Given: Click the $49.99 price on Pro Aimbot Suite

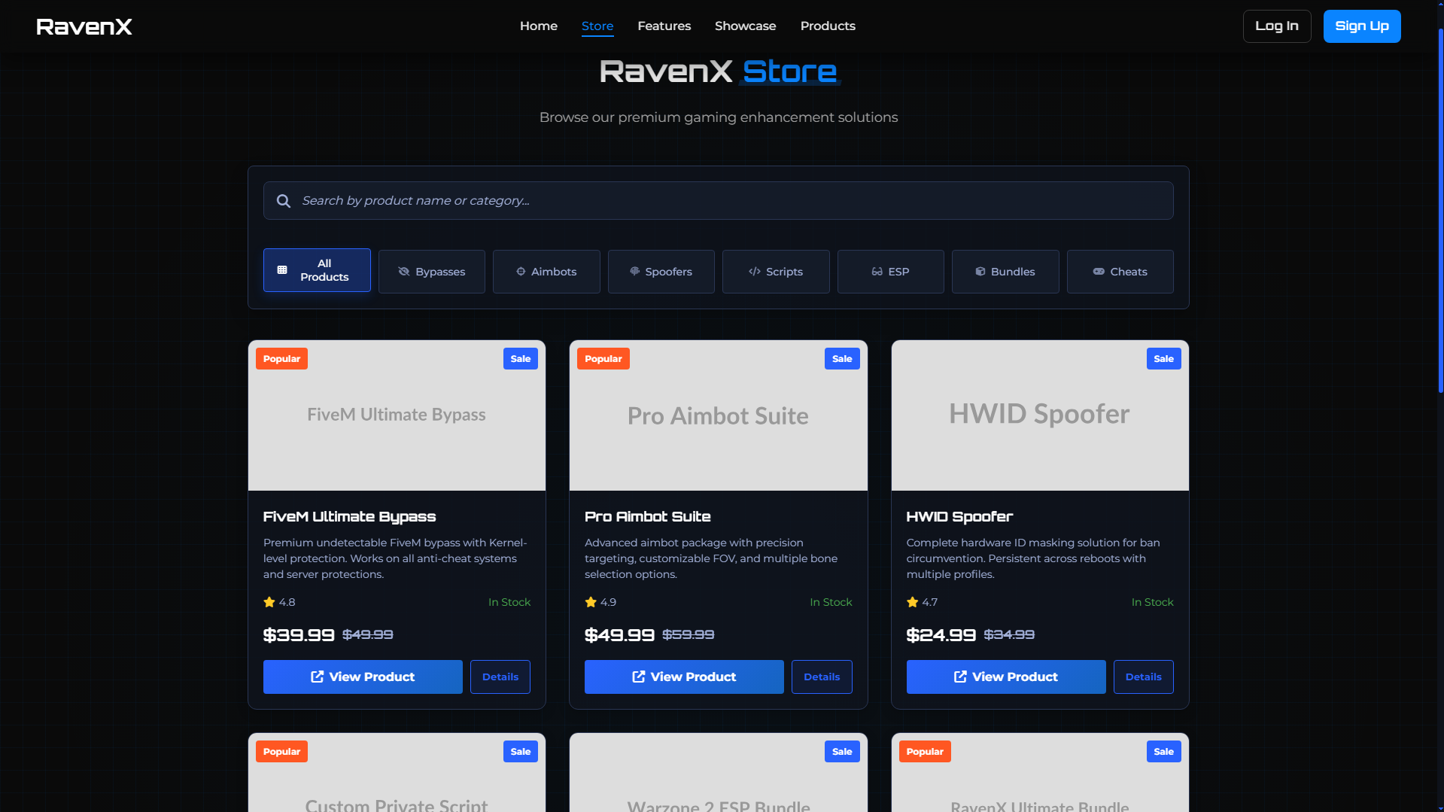Looking at the screenshot, I should [619, 635].
